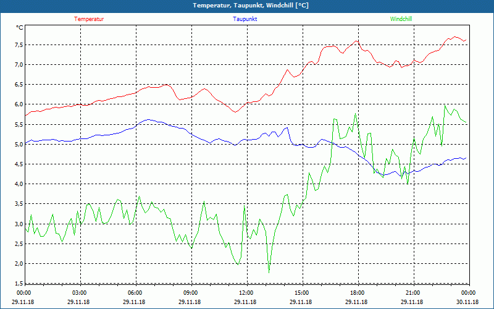
Task: Click the 6,0 y-axis value
Action: tap(19, 104)
